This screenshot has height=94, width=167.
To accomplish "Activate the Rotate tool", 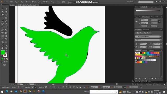I will coord(3,27).
